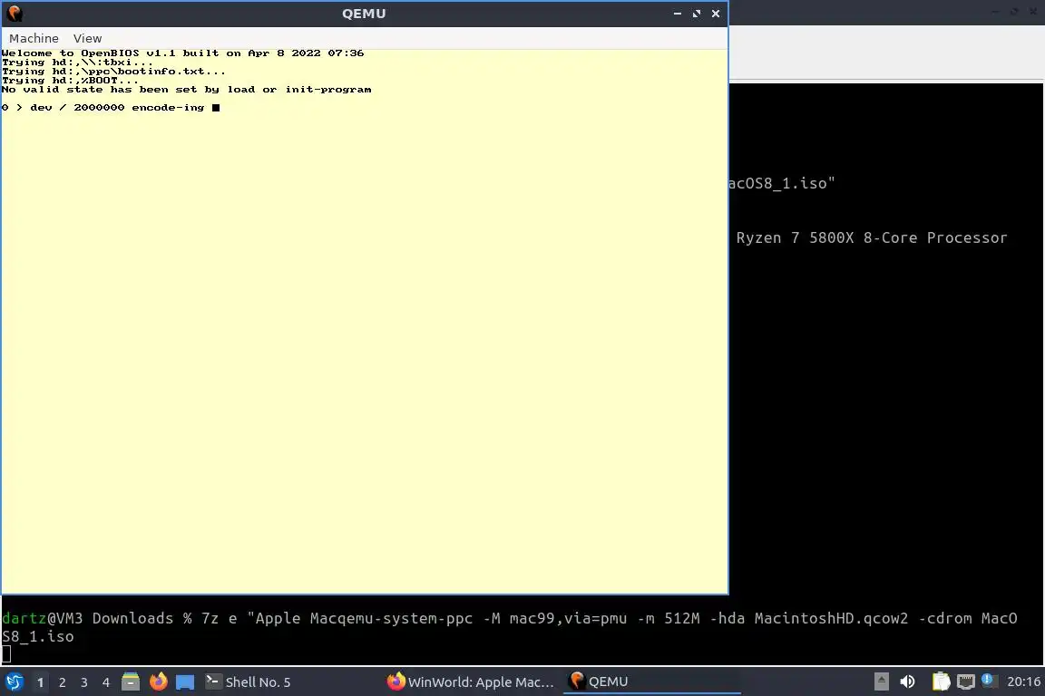Screen dimensions: 1045x696
Task: Close the QEMU window
Action: (x=716, y=14)
